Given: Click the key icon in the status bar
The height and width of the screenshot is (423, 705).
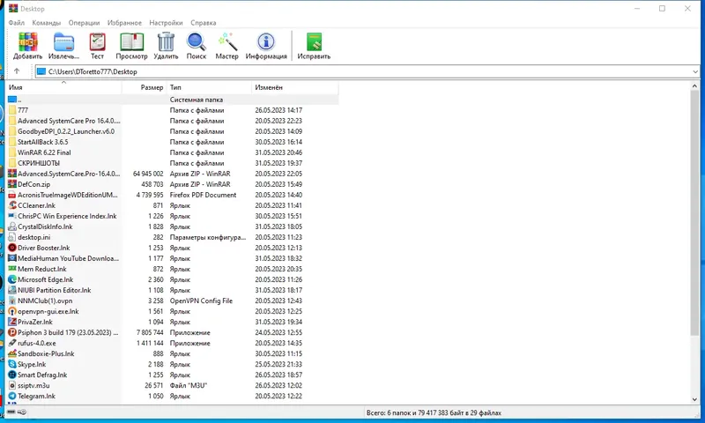Looking at the screenshot, I should click(x=21, y=412).
